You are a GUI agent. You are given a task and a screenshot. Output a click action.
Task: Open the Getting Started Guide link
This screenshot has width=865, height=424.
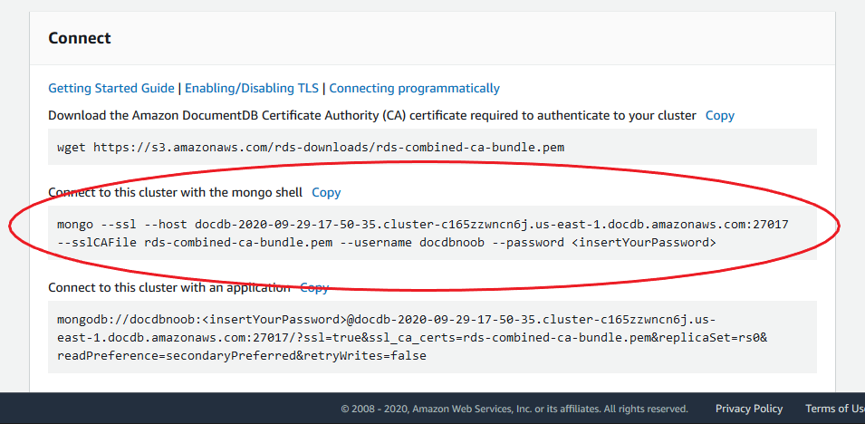pos(111,88)
